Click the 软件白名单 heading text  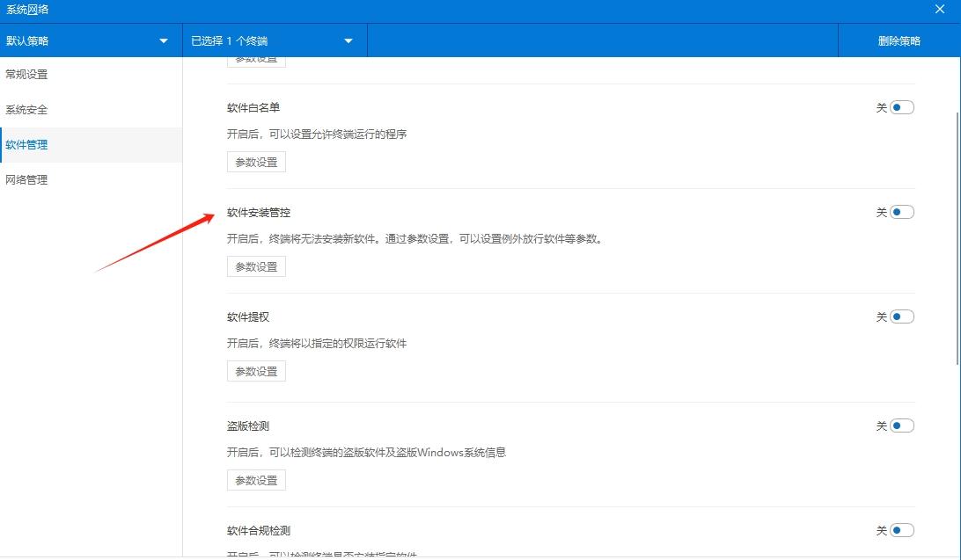pos(253,108)
